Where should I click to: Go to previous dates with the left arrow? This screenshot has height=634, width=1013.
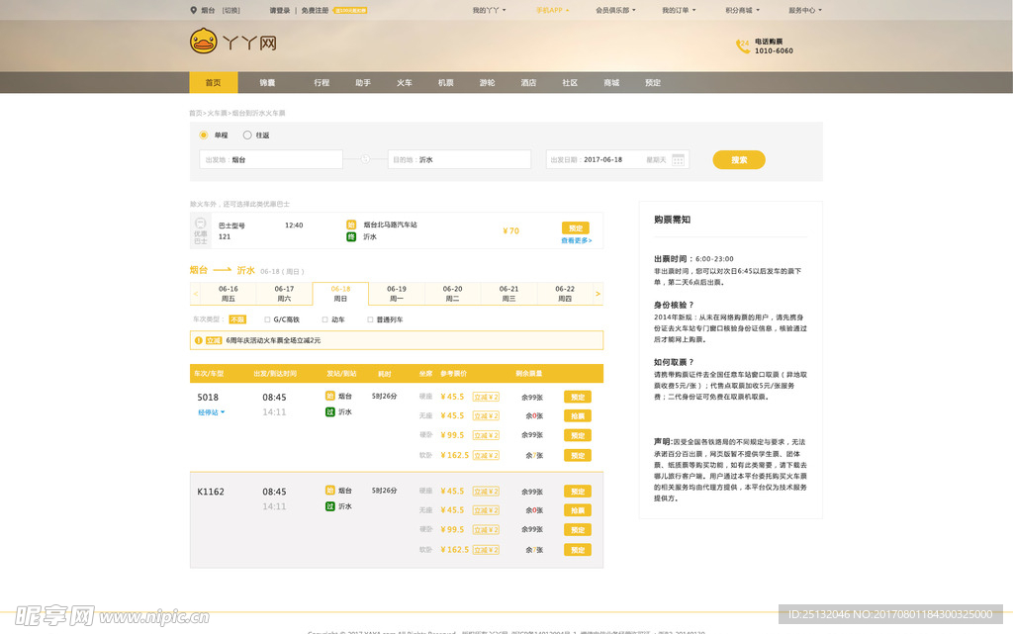coord(196,294)
